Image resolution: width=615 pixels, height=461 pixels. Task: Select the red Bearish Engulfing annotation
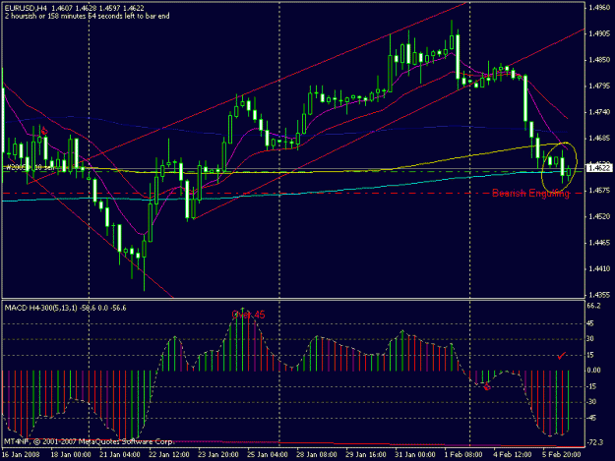tap(530, 193)
